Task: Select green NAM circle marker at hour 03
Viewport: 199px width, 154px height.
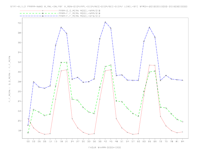Action: (33, 109)
